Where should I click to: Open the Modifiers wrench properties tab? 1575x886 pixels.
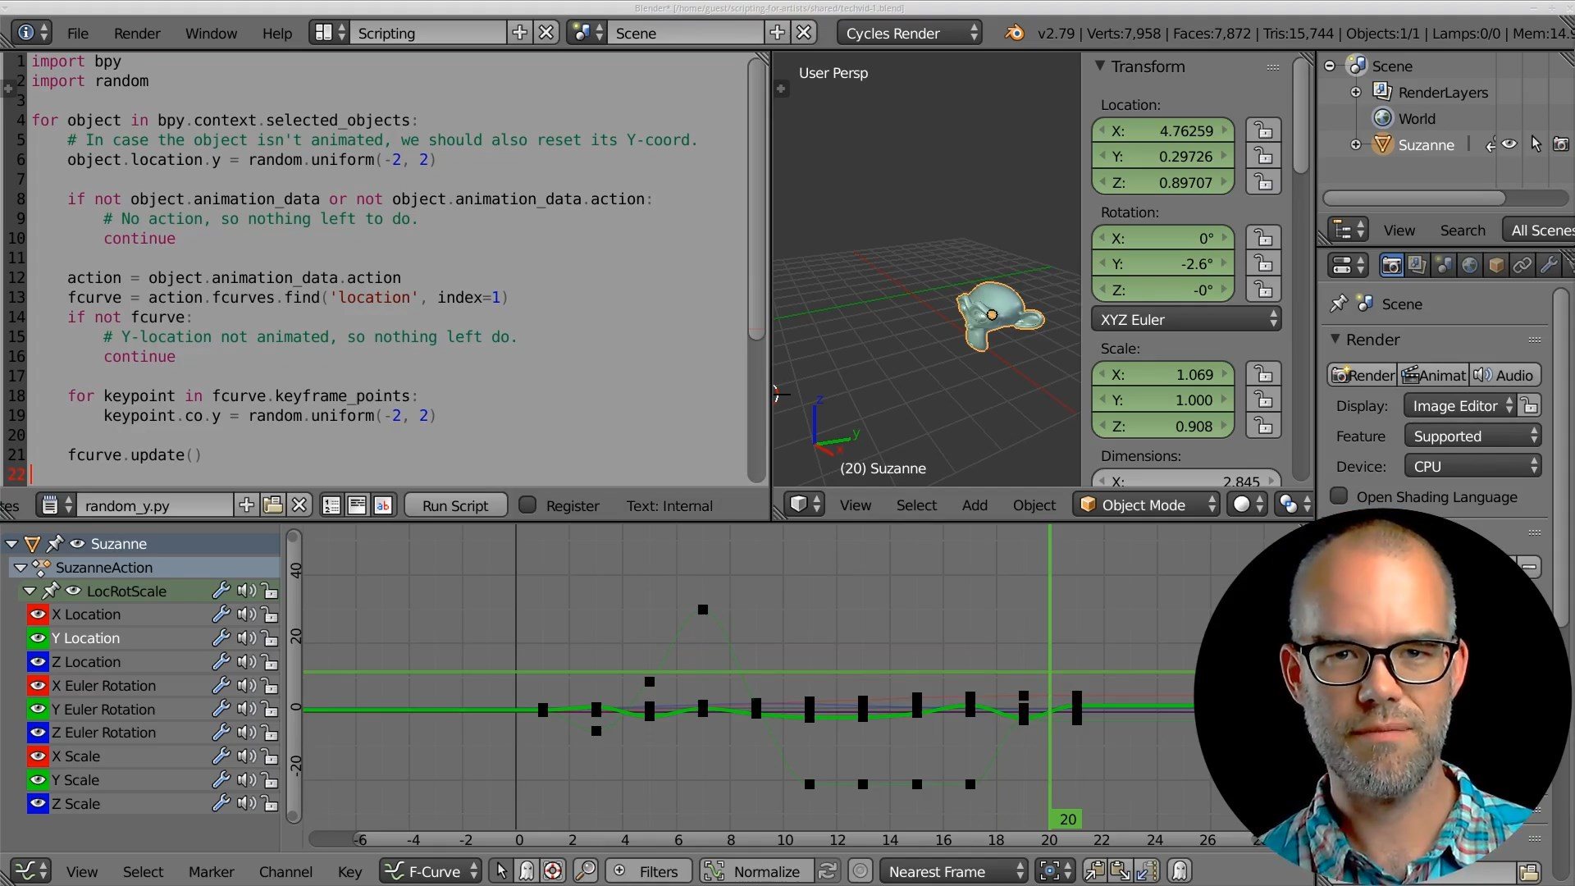[1549, 265]
